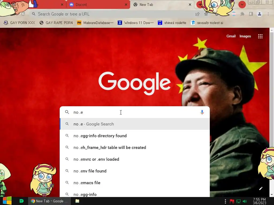This screenshot has width=274, height=205.
Task: Open the Extensions puzzle-piece icon
Action: click(x=242, y=14)
